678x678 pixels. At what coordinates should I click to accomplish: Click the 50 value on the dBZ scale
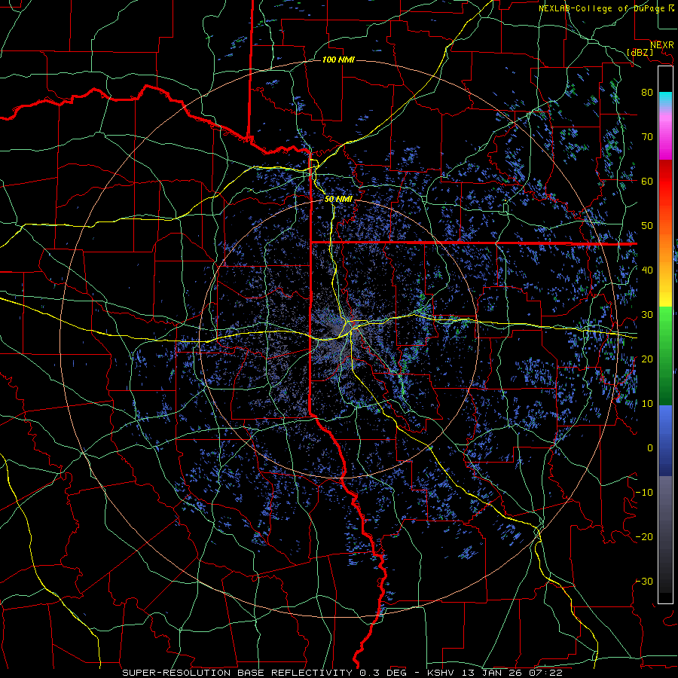(x=647, y=226)
